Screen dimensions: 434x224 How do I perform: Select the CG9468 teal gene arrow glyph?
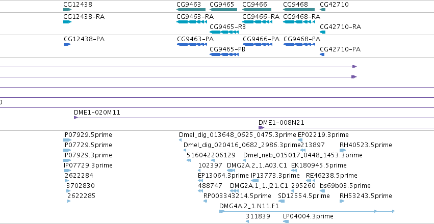pos(299,10)
